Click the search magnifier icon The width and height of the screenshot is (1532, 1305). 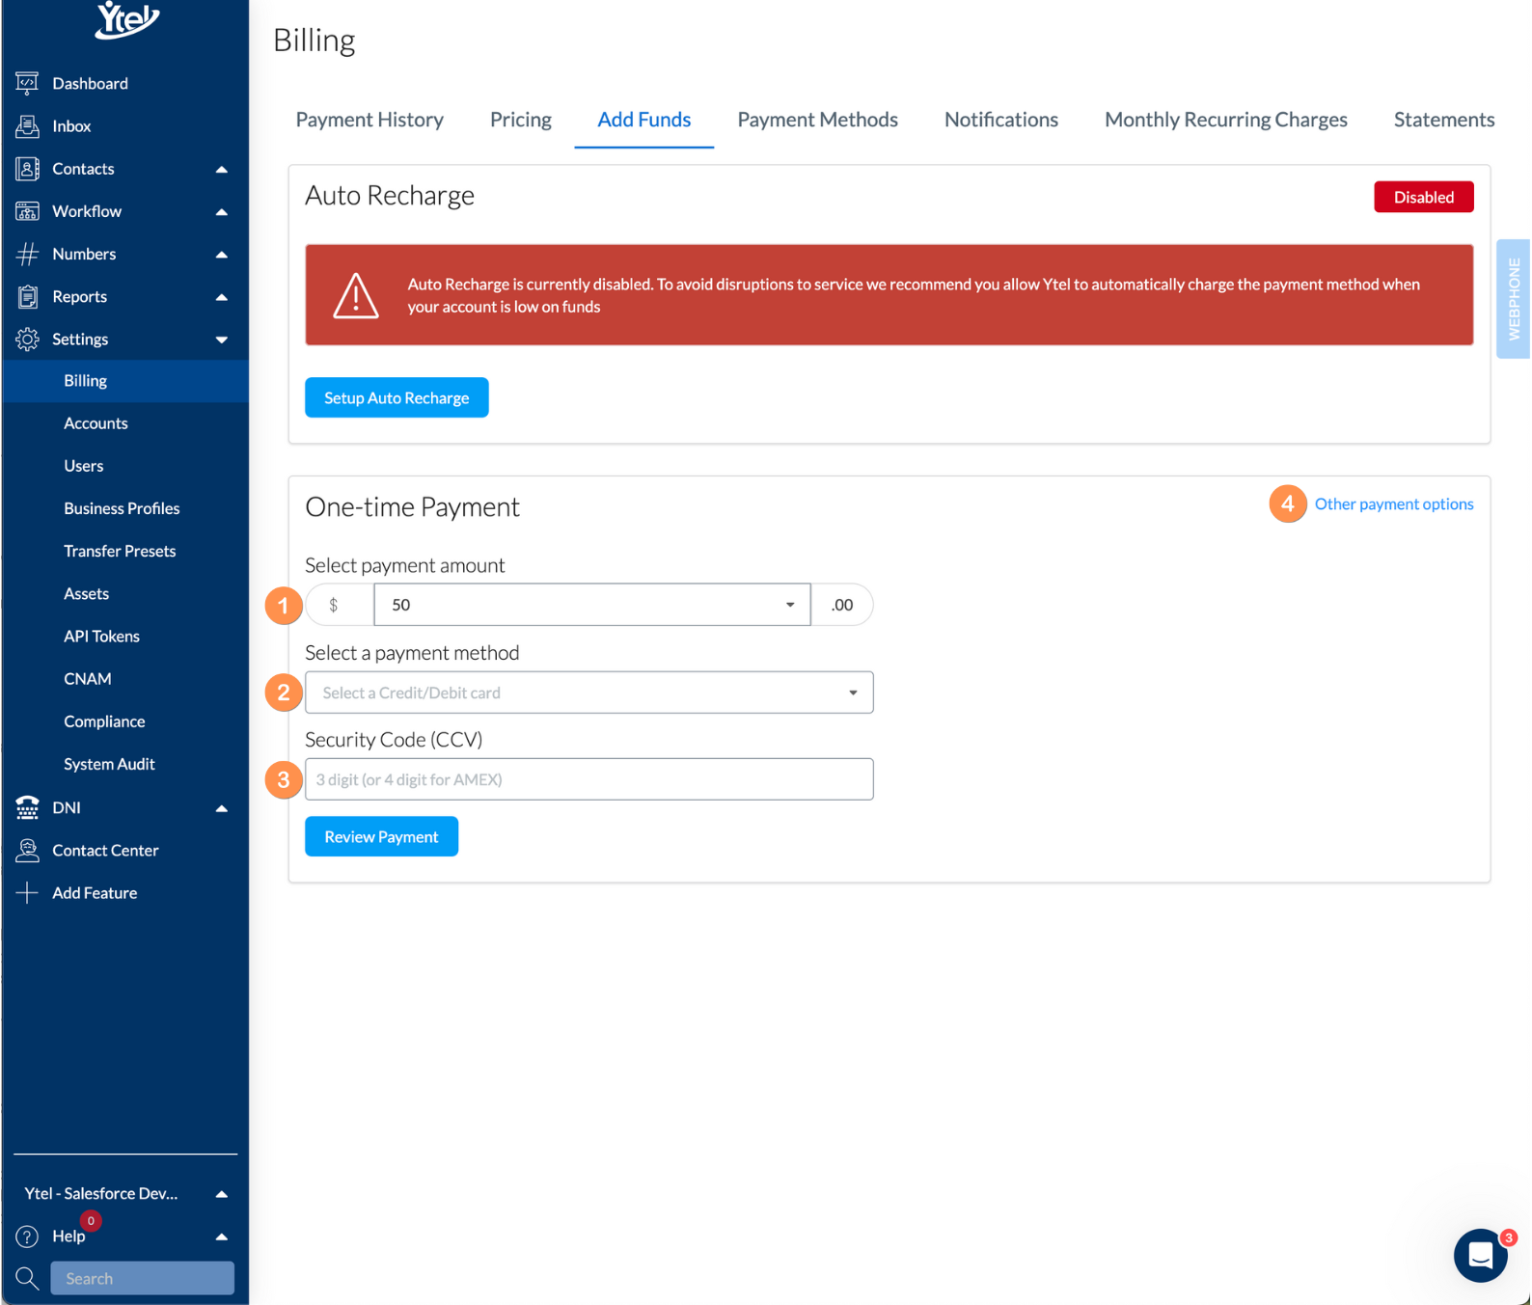[27, 1278]
